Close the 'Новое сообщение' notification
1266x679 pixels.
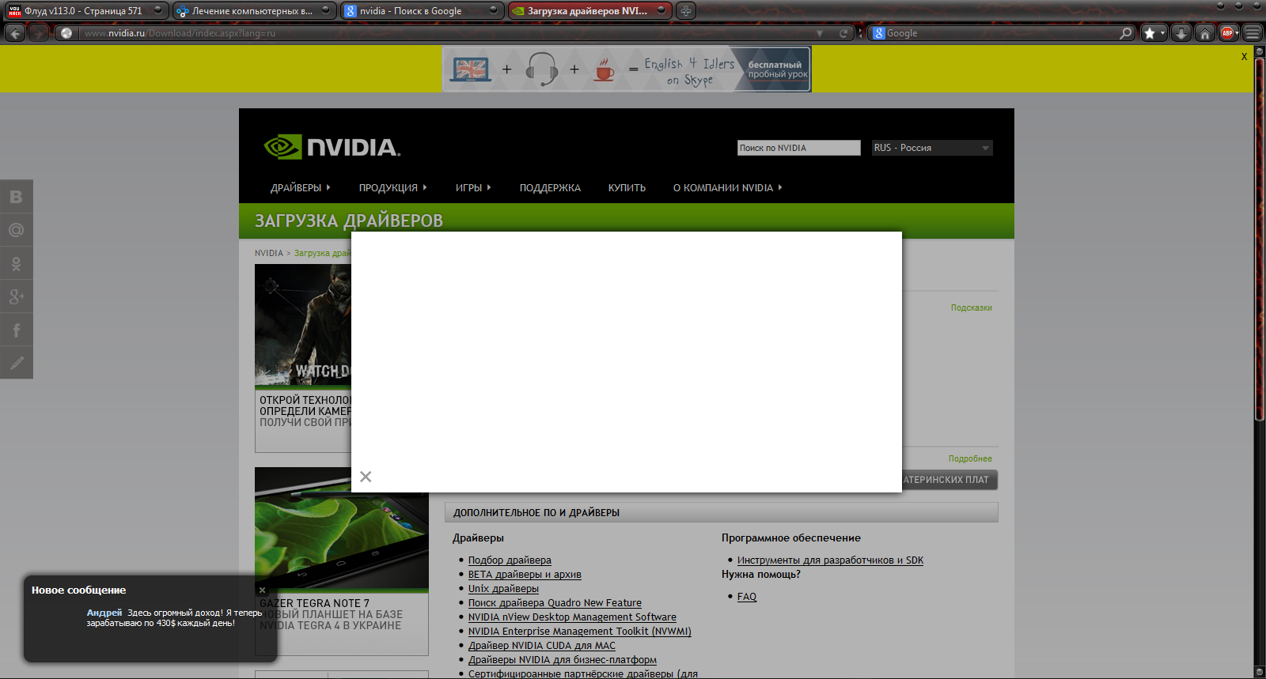pyautogui.click(x=263, y=590)
